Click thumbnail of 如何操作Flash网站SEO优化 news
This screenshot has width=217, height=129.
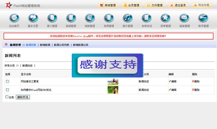[x=113, y=90]
